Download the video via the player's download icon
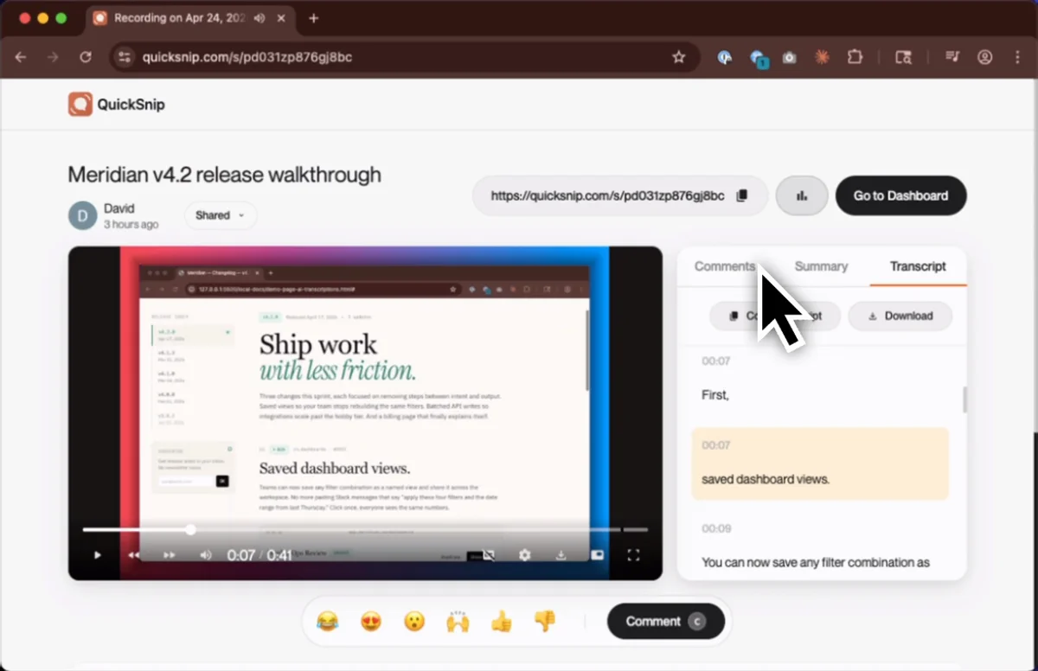1038x671 pixels. point(561,555)
